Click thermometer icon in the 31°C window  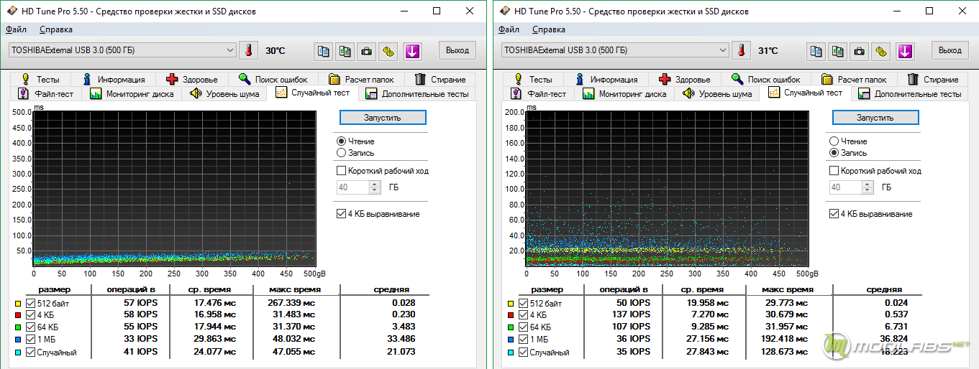pos(741,50)
